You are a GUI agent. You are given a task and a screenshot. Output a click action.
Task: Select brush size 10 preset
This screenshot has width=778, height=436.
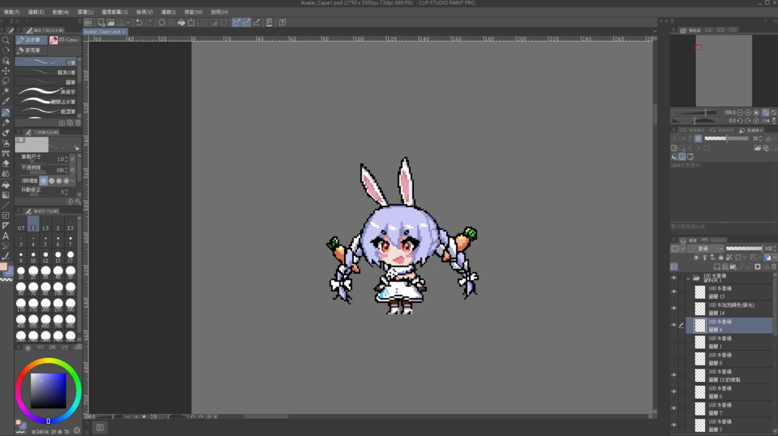pos(33,257)
